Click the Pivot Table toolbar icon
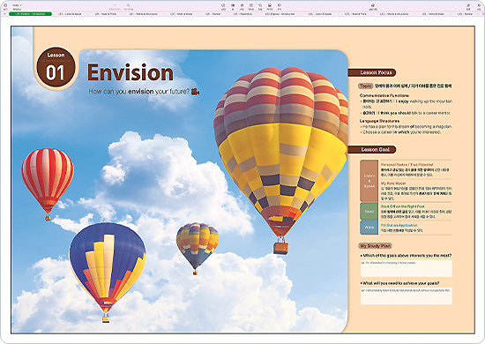The width and height of the screenshot is (485, 344). point(128,5)
